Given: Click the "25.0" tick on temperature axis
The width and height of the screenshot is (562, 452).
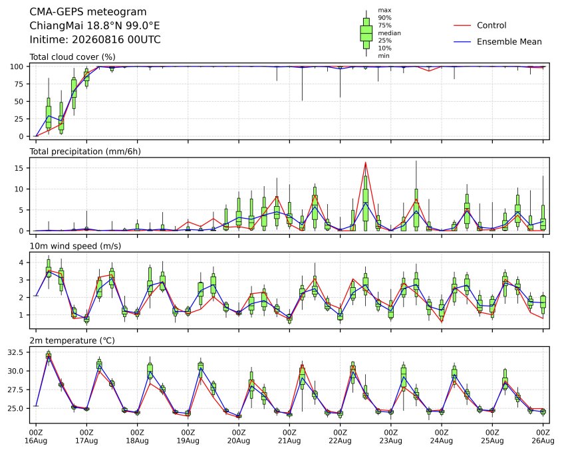Looking at the screenshot, I should 15,408.
